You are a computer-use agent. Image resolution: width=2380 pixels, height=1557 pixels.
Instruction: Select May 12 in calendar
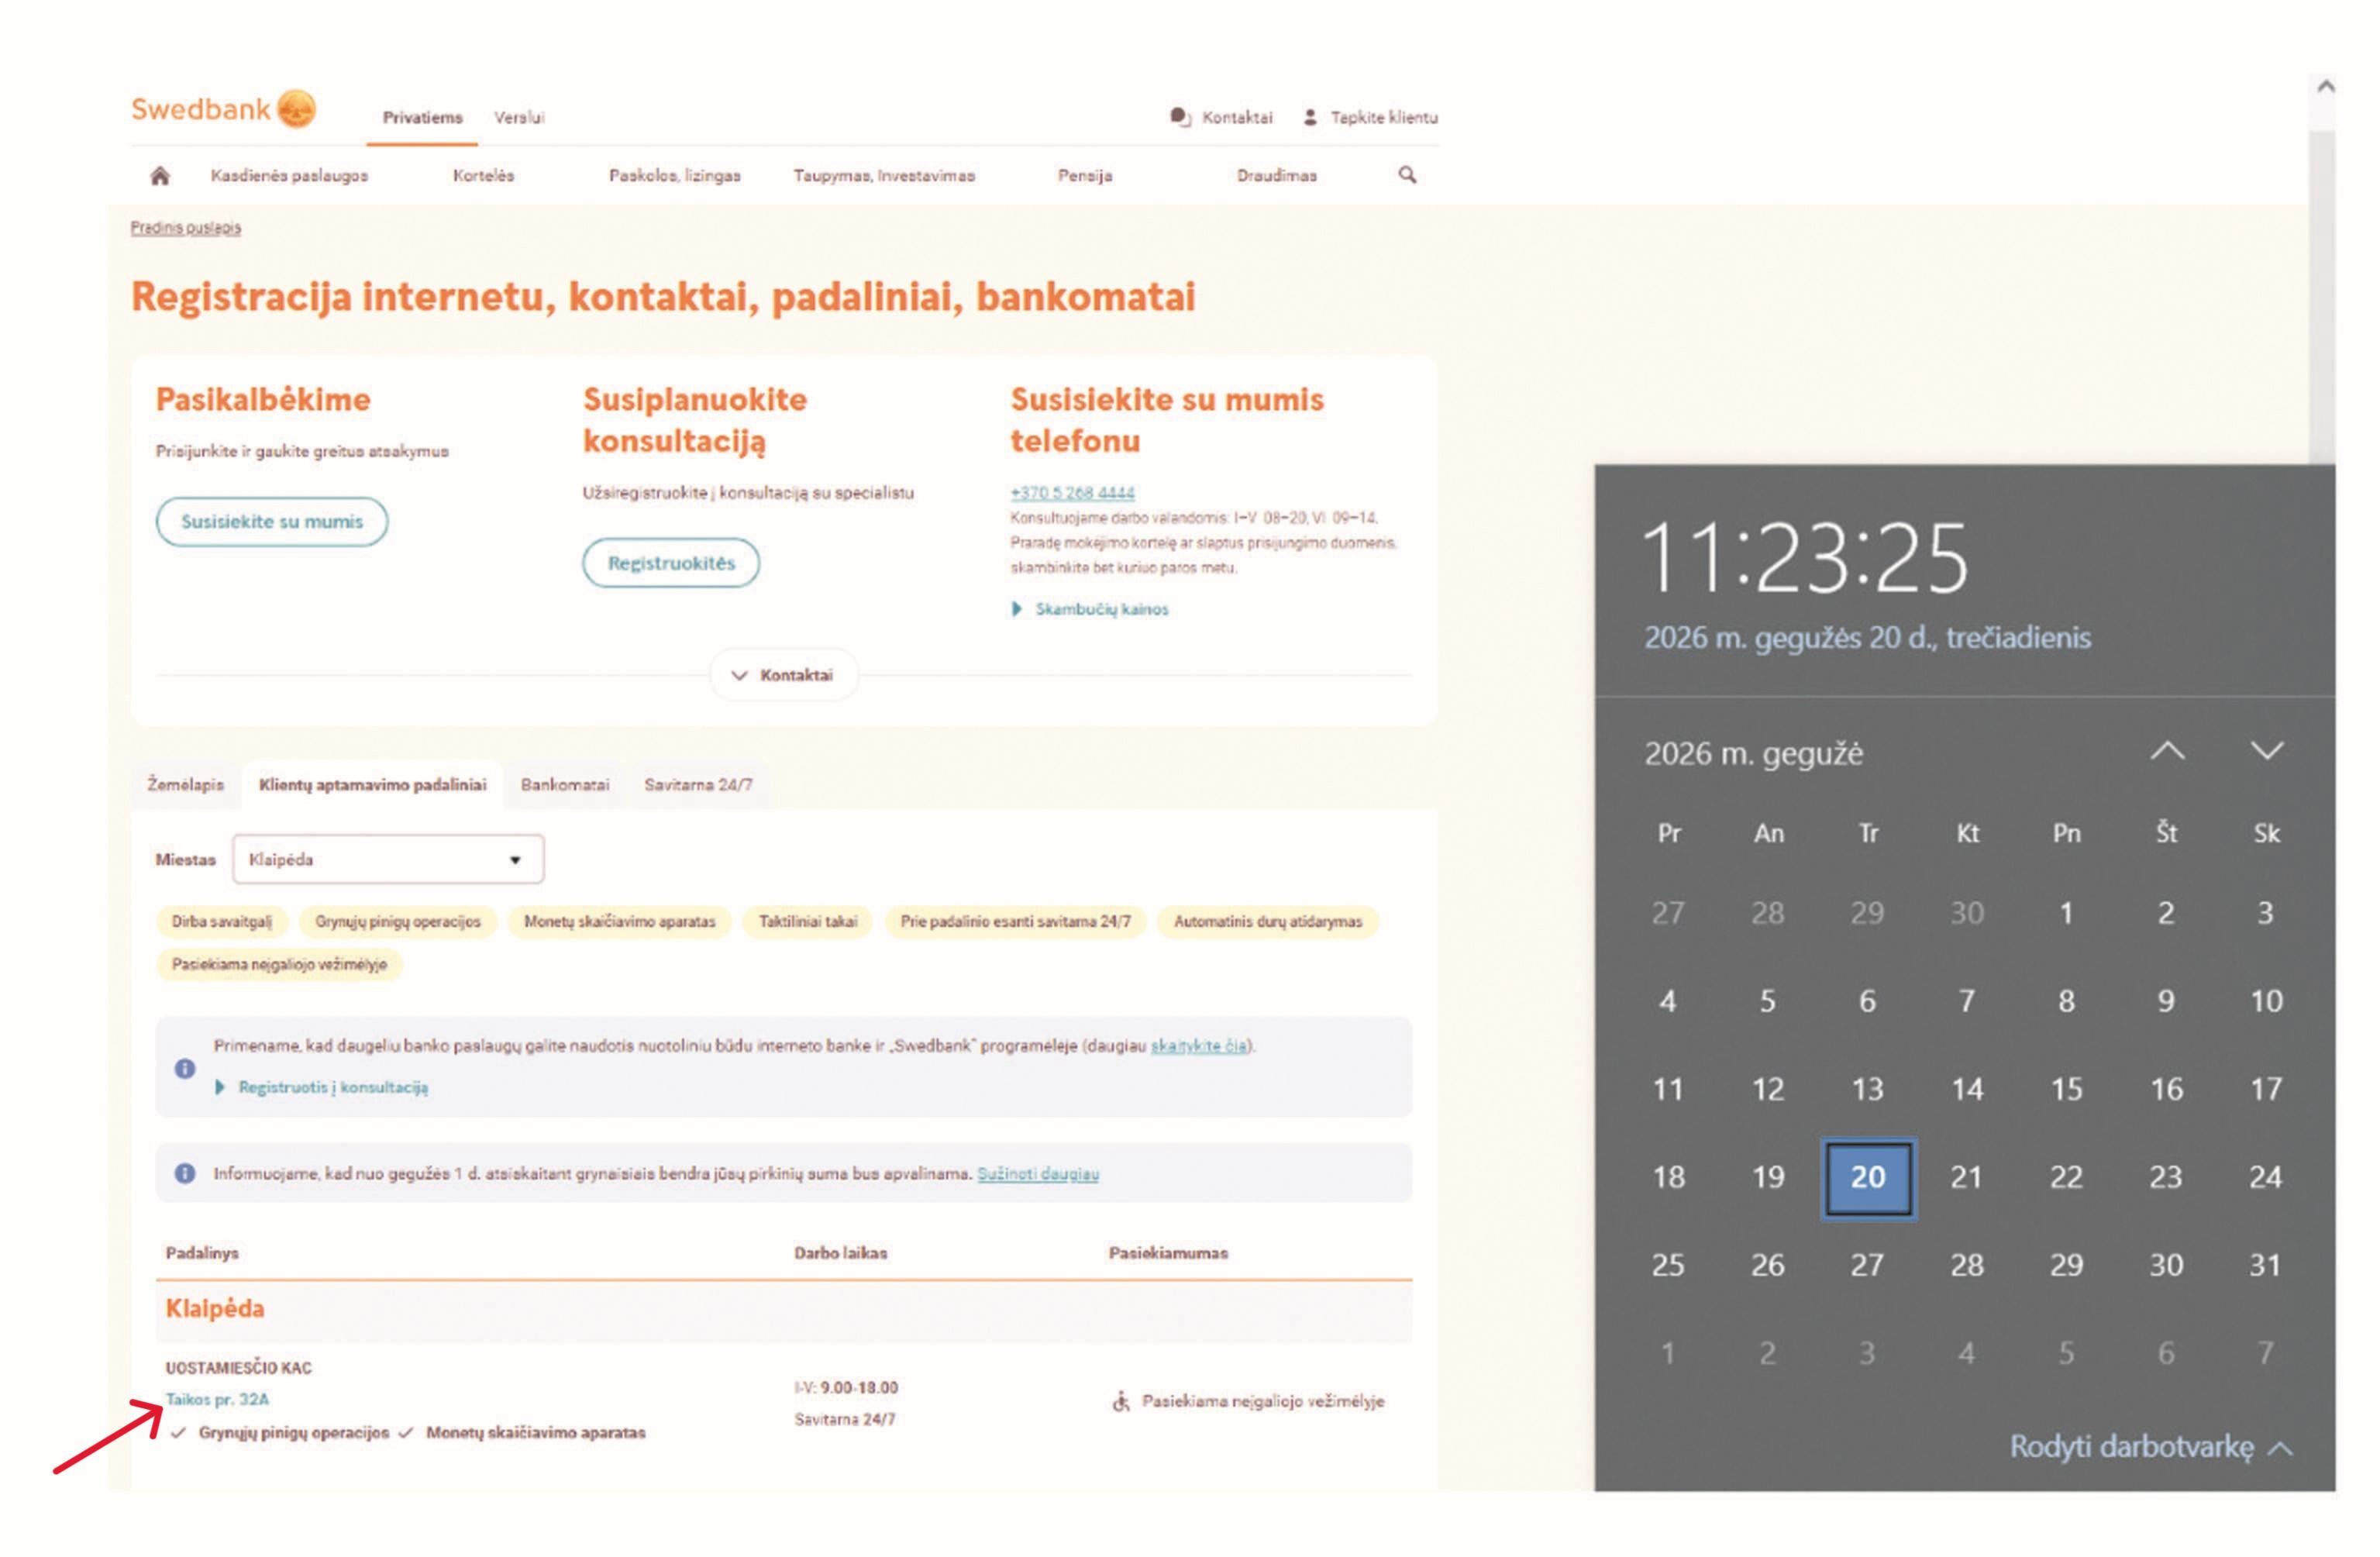[x=1767, y=1089]
